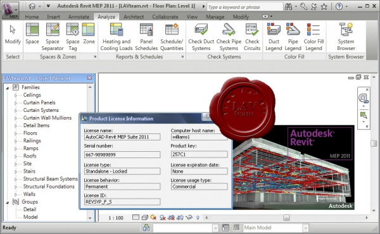This screenshot has width=380, height=234.
Task: Expand Curtain Panels in Project Browser
Action: tap(16, 103)
